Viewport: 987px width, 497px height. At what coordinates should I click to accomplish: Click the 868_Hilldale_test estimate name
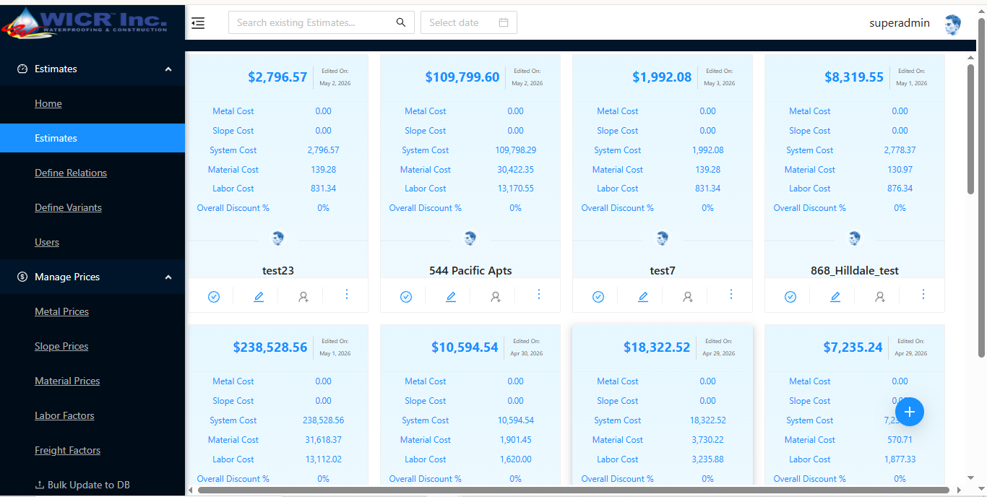(x=855, y=271)
